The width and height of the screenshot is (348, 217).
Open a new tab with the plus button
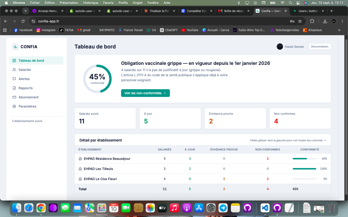(331, 11)
